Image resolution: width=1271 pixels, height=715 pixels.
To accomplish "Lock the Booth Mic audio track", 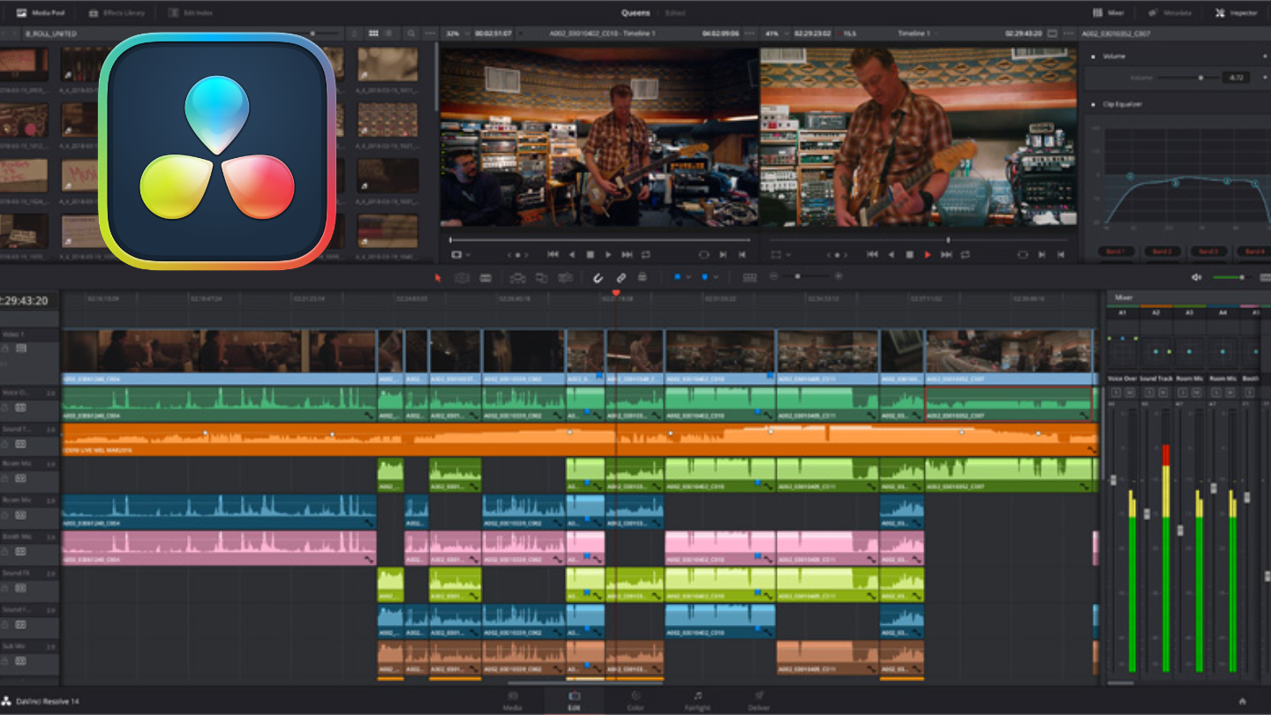I will (4, 552).
